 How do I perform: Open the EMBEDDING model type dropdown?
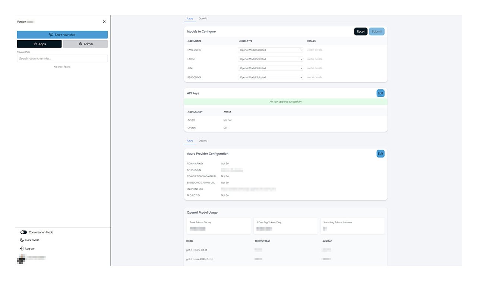pyautogui.click(x=271, y=50)
